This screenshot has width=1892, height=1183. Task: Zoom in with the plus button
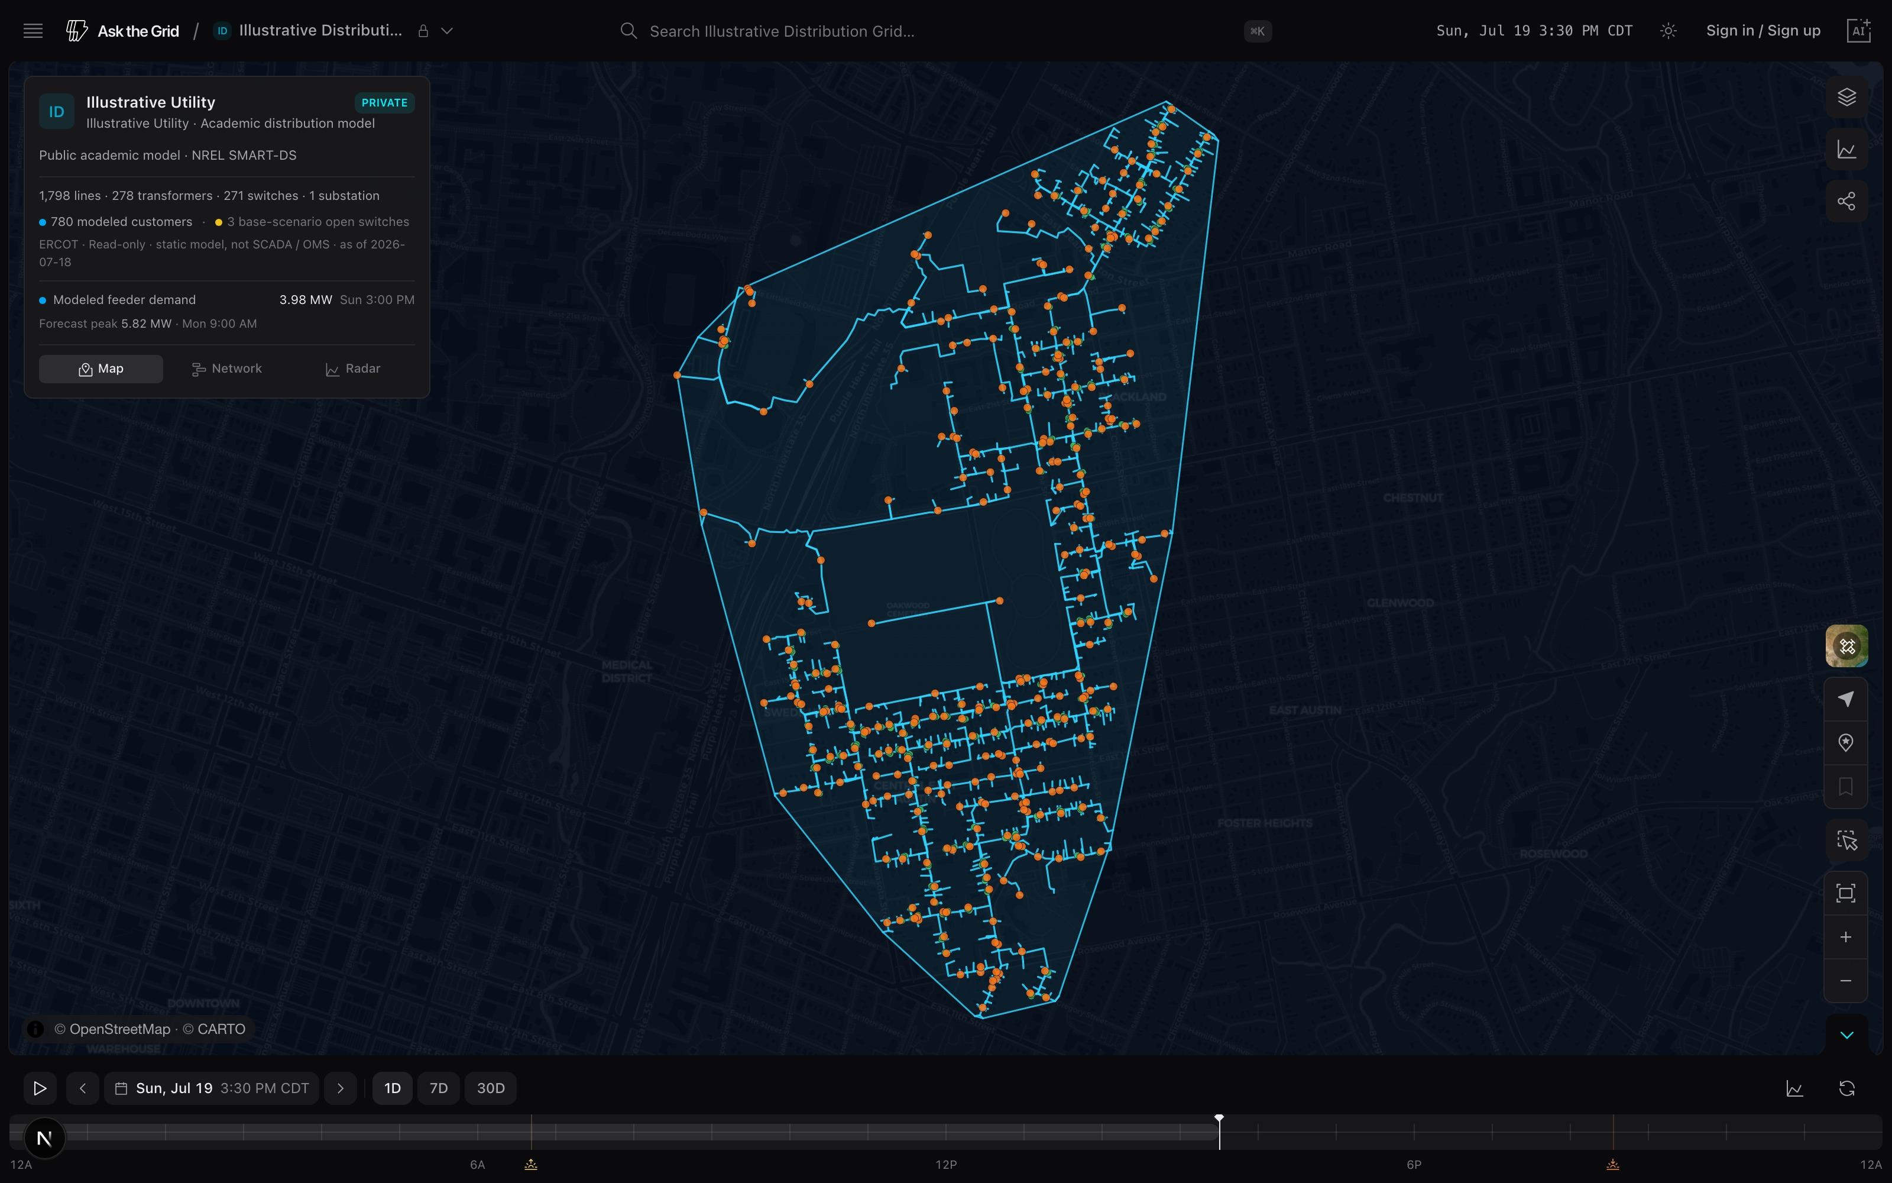[x=1845, y=938]
